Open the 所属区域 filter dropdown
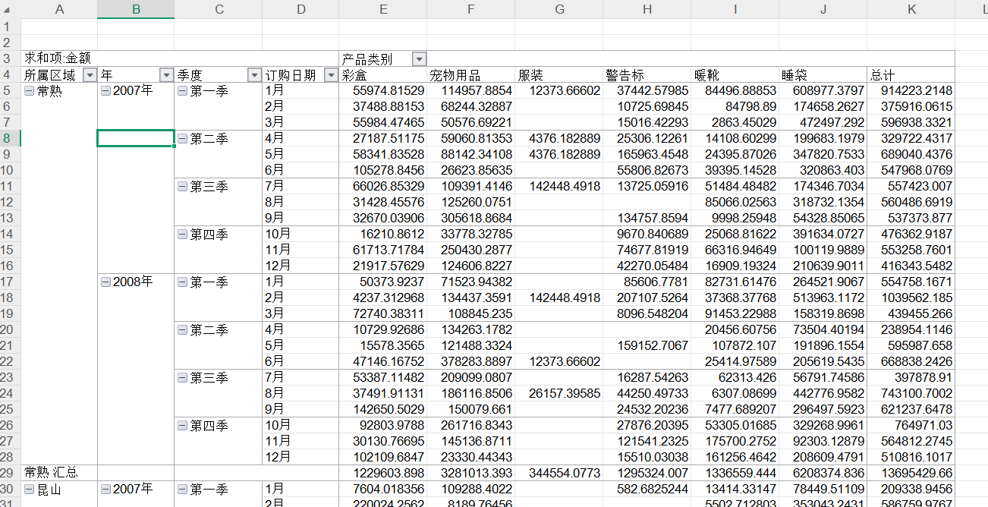Viewport: 988px width, 507px height. tap(90, 75)
